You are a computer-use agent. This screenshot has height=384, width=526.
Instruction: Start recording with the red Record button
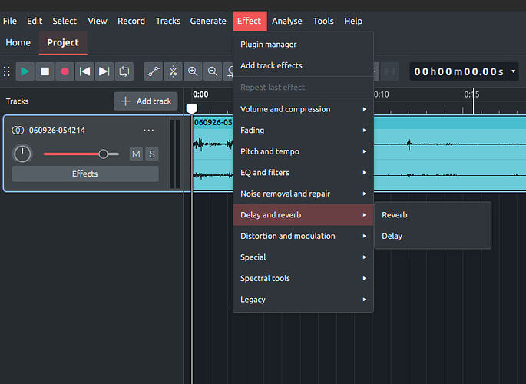click(65, 71)
